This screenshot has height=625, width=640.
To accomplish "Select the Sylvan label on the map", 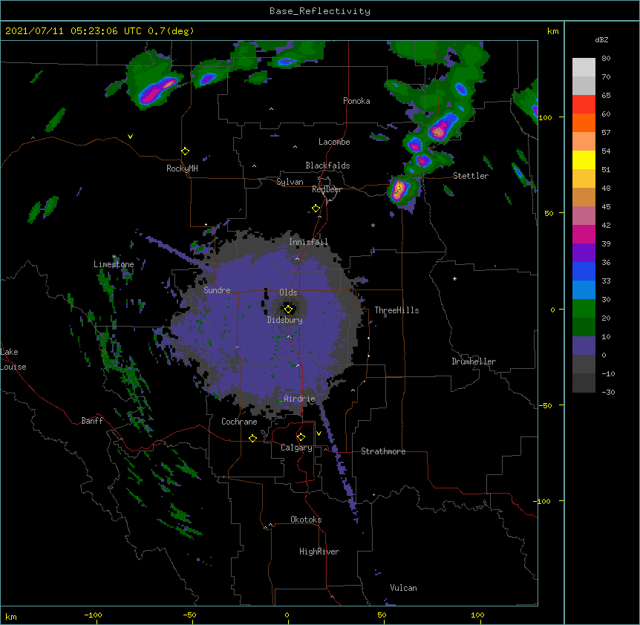I will tap(290, 182).
